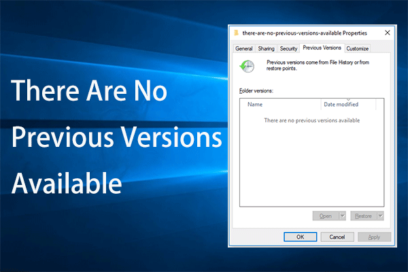Select the Security tab
Viewport: 408px width, 272px height.
pos(288,49)
